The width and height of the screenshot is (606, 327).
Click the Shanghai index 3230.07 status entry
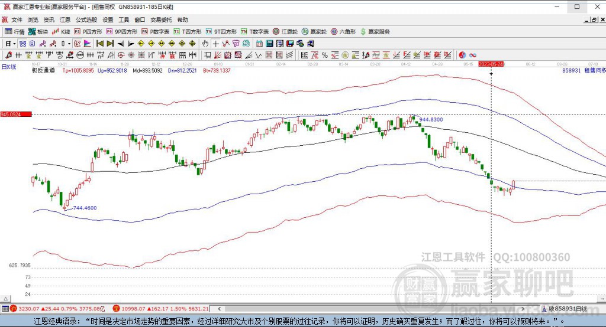[57, 309]
